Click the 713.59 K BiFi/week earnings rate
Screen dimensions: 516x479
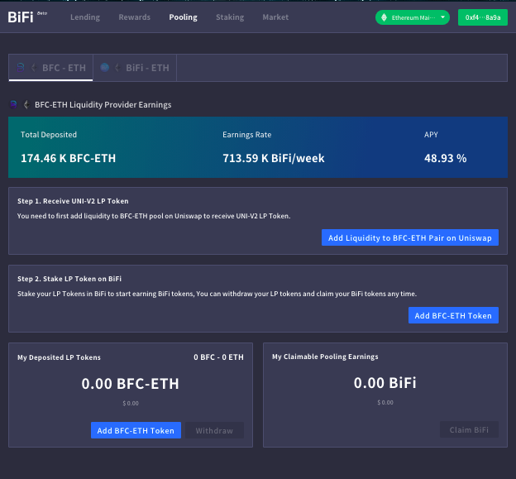click(274, 158)
